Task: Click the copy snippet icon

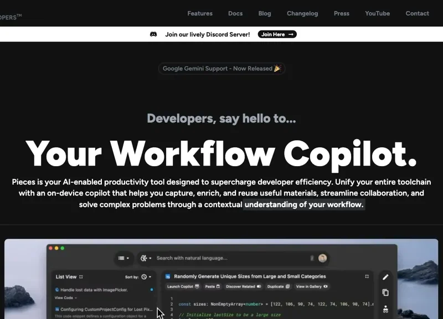Action: click(385, 292)
